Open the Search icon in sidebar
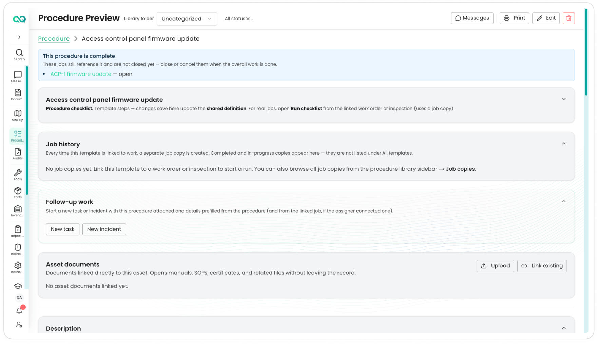Screen dimensions: 598x344 [x=19, y=55]
